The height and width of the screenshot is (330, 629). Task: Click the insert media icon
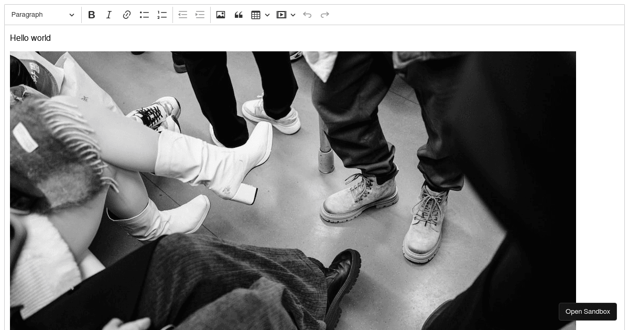(x=281, y=15)
